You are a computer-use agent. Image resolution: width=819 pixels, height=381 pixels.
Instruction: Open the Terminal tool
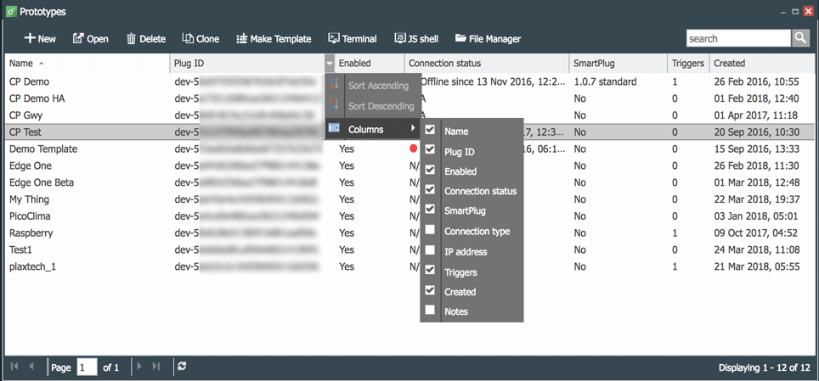[352, 39]
